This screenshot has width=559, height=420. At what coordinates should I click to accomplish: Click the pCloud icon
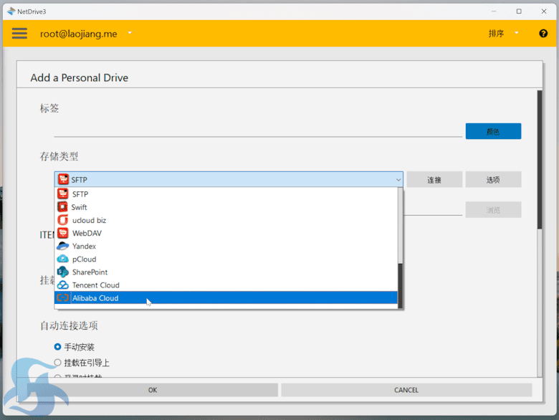click(x=63, y=259)
